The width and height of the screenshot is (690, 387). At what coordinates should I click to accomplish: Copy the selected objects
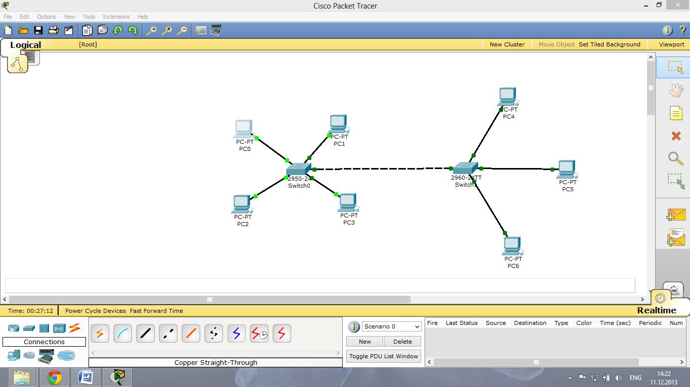pos(87,30)
